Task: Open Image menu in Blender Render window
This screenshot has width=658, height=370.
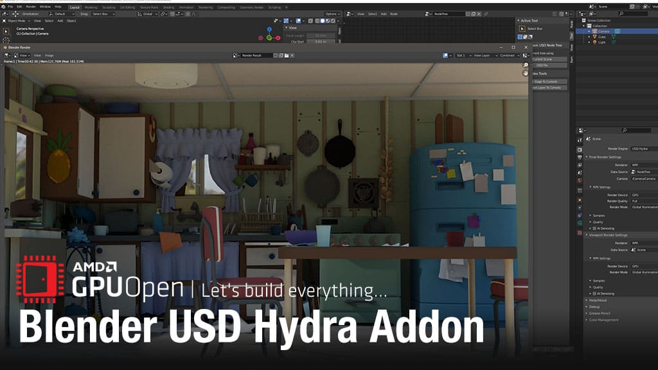Action: (x=49, y=55)
